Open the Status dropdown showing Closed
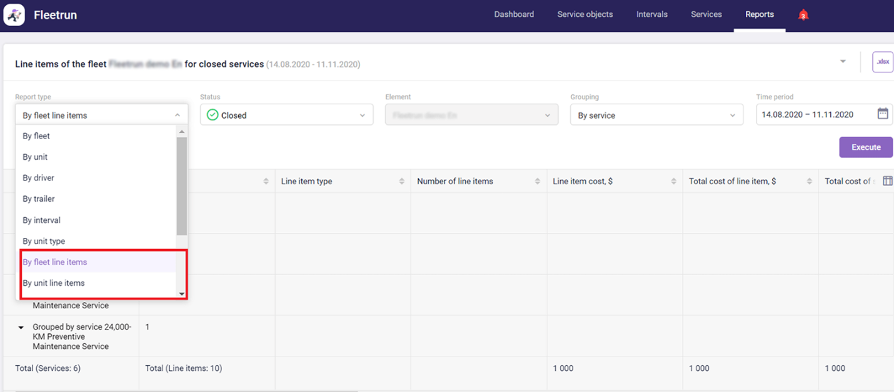Screen dimensions: 894x392 tap(286, 115)
